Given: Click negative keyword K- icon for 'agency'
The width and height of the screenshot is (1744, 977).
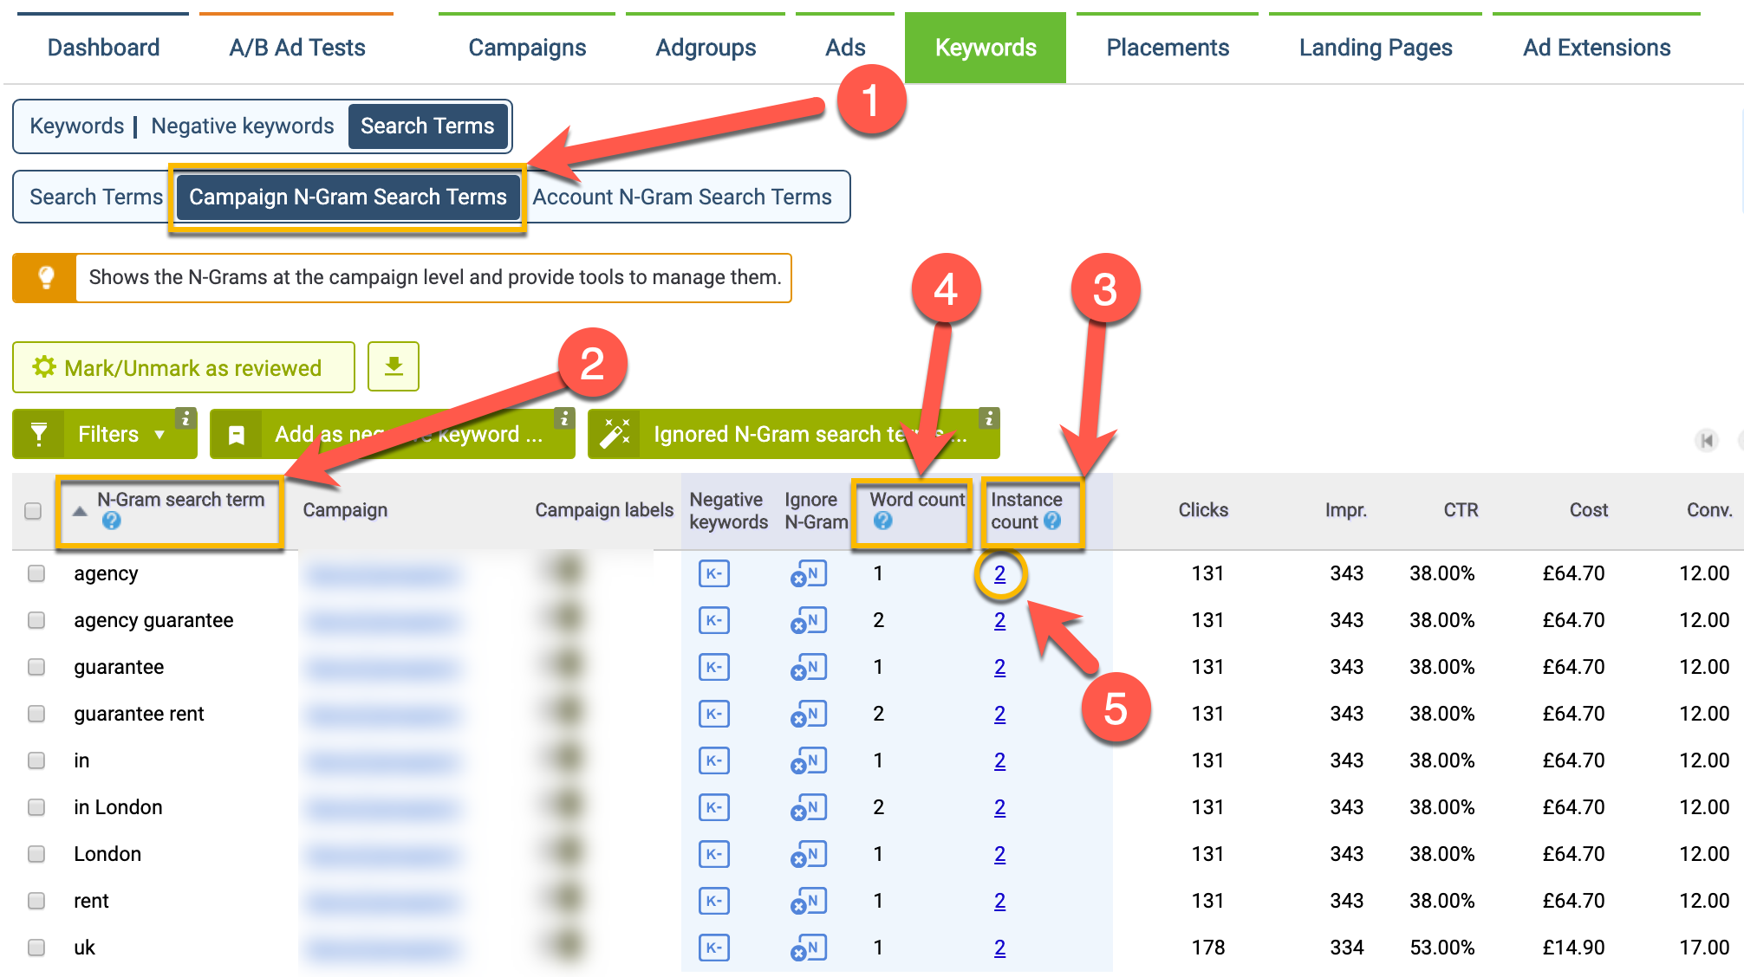Looking at the screenshot, I should (x=713, y=573).
